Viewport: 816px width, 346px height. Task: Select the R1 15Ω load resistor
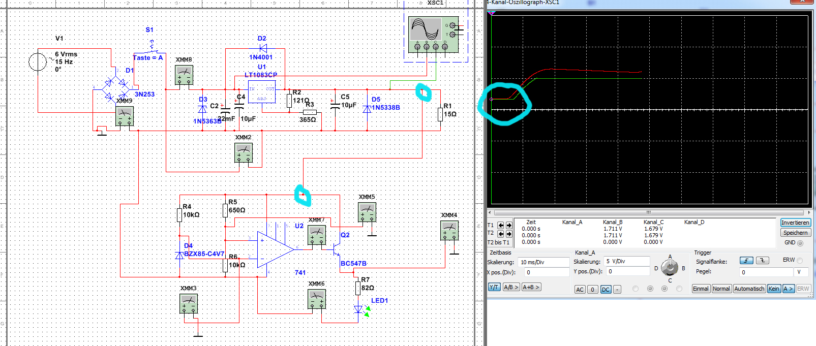point(440,114)
